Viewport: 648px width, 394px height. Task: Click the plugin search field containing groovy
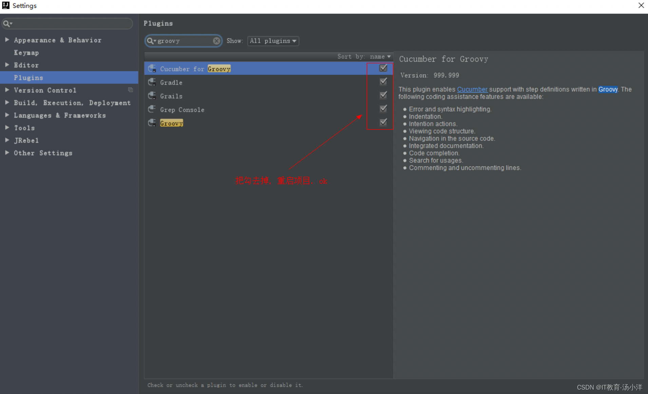[183, 41]
